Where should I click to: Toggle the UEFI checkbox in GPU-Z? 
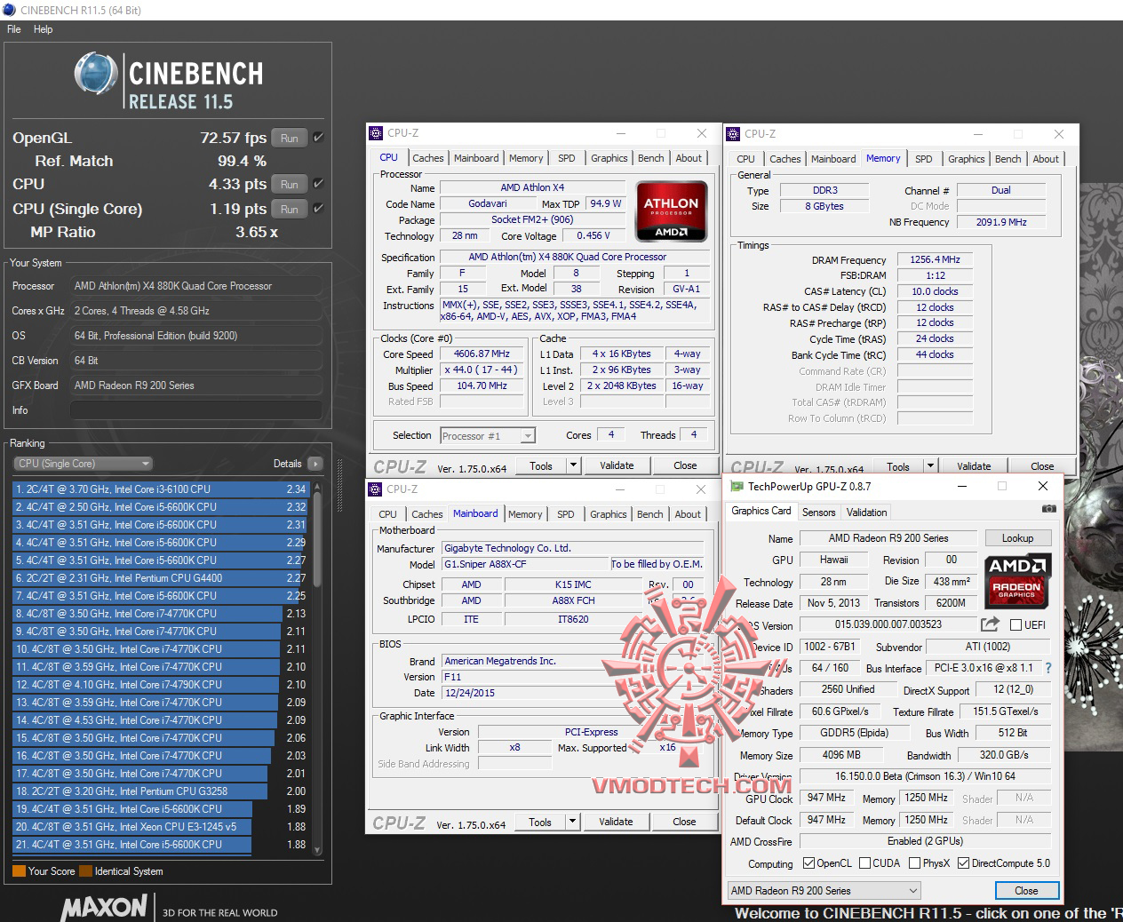[x=1015, y=624]
